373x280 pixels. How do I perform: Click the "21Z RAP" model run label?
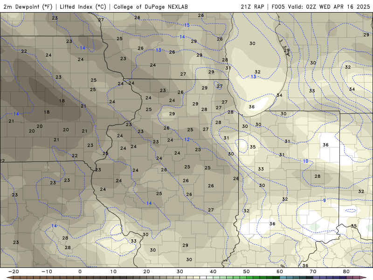click(x=252, y=7)
